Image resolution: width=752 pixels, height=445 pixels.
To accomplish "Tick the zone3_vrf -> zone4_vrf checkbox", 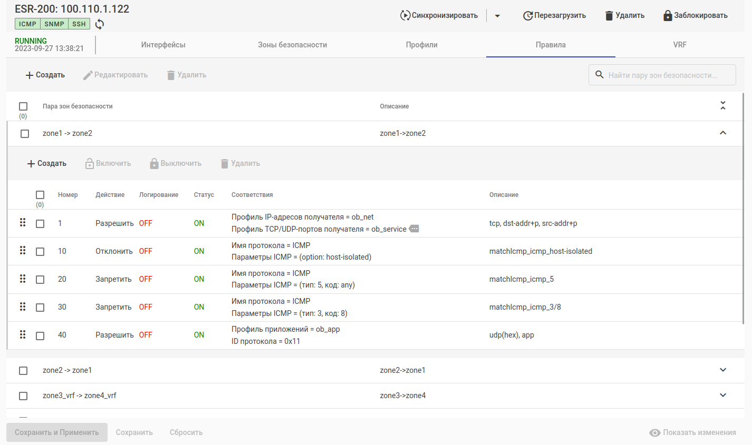I will (23, 396).
